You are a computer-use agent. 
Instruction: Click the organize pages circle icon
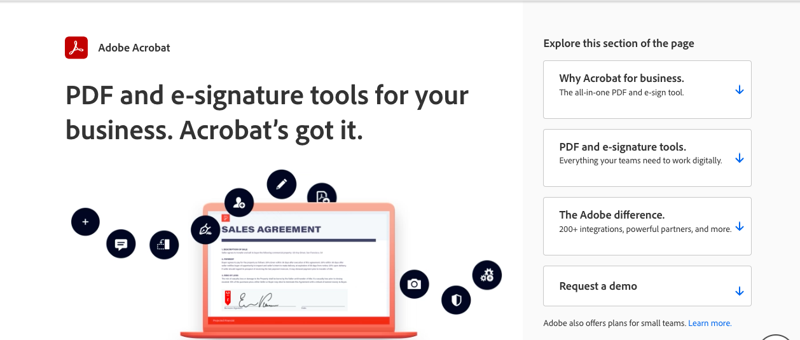164,245
